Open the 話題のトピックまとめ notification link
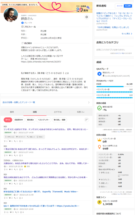Image resolution: width=135 pixels, height=215 pixels. pyautogui.click(x=114, y=17)
